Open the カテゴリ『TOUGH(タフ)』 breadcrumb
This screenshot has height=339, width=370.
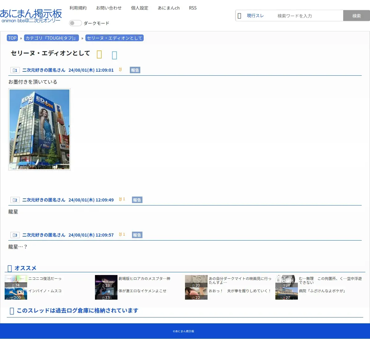51,38
